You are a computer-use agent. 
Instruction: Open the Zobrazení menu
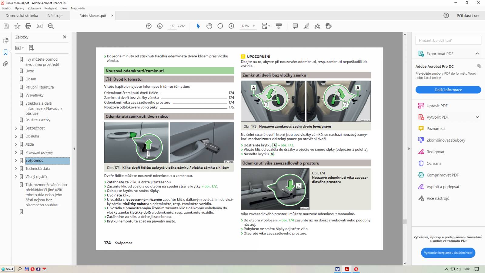(34, 8)
